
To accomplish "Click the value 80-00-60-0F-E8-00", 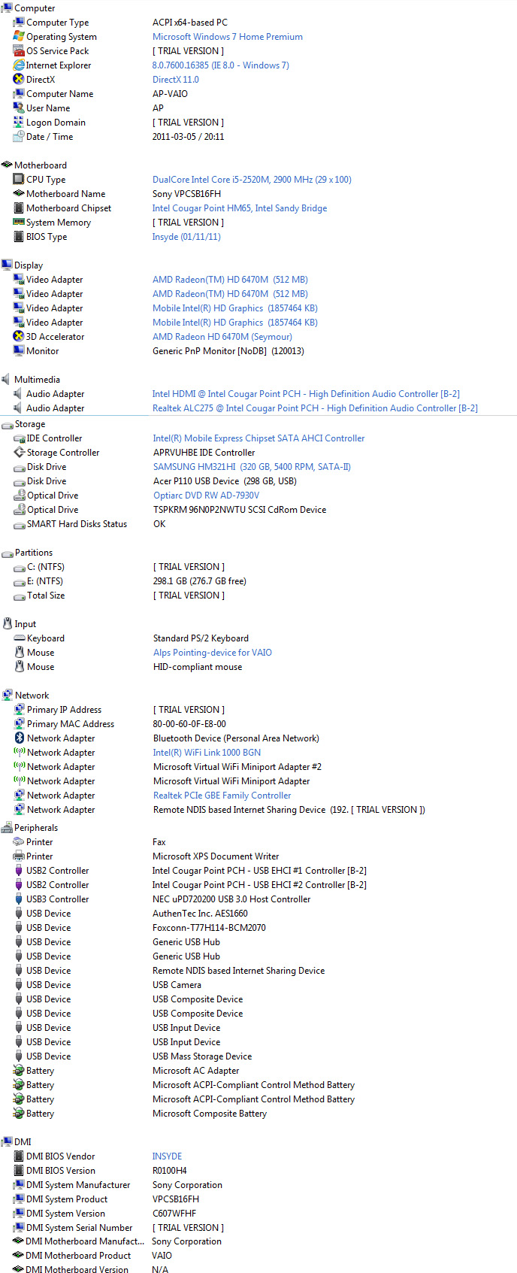I will [190, 724].
